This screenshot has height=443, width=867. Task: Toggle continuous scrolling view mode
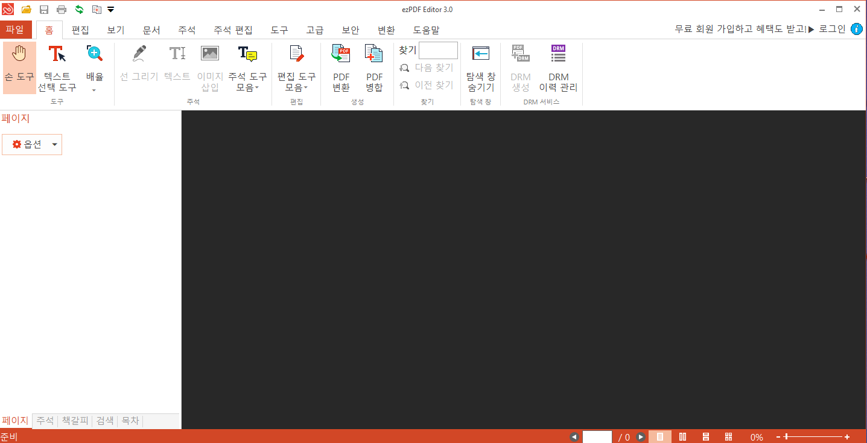click(x=705, y=437)
